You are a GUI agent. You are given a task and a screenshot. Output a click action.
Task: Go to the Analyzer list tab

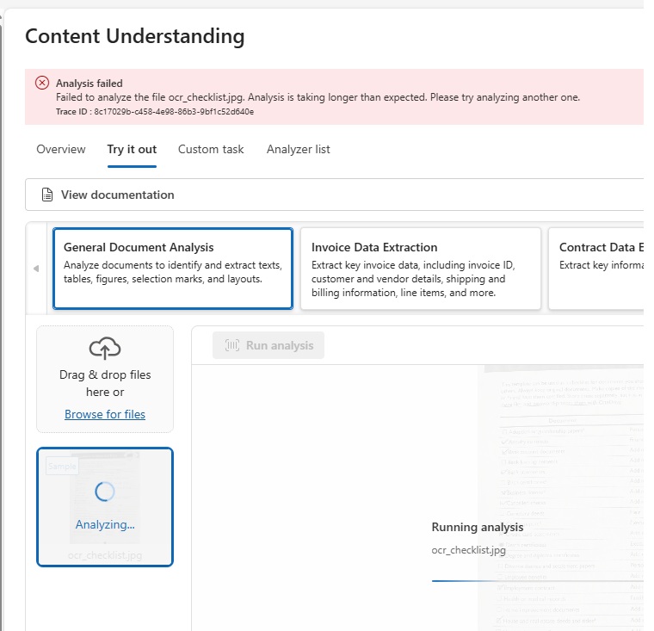[x=299, y=150]
